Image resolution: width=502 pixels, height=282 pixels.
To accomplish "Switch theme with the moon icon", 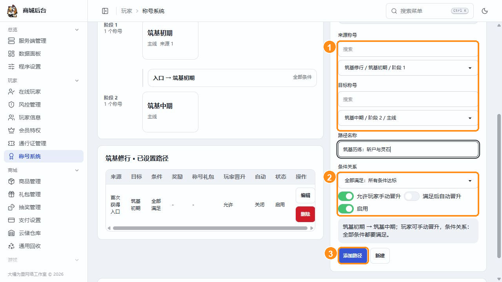I will [x=485, y=11].
